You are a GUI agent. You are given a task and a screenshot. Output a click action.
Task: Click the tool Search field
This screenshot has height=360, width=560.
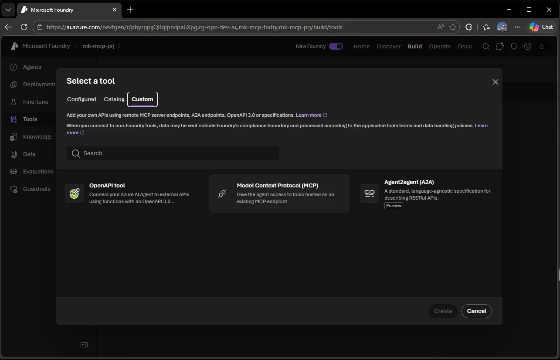(x=173, y=153)
